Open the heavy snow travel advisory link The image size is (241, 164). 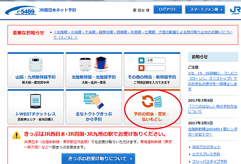(x=143, y=35)
